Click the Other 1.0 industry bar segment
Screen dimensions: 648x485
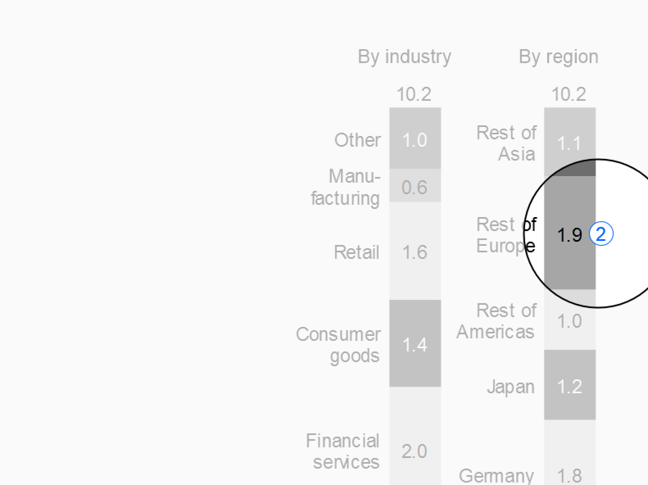point(415,138)
